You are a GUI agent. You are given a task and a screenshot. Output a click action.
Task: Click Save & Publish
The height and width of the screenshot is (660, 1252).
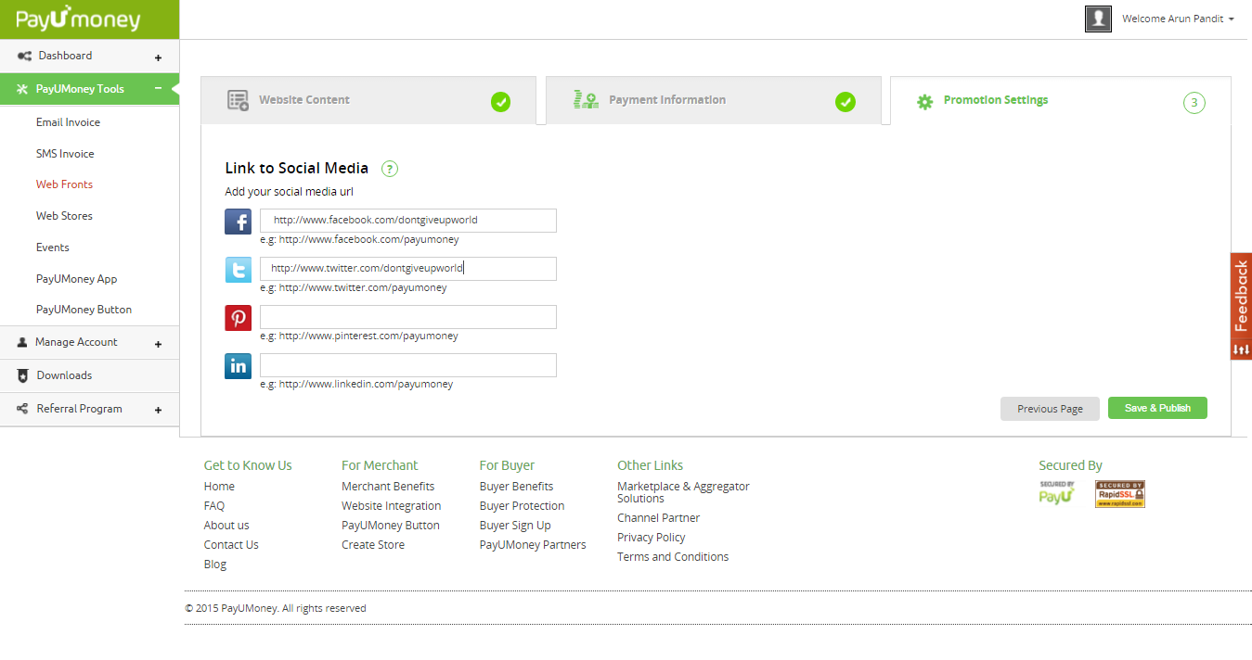(x=1157, y=408)
